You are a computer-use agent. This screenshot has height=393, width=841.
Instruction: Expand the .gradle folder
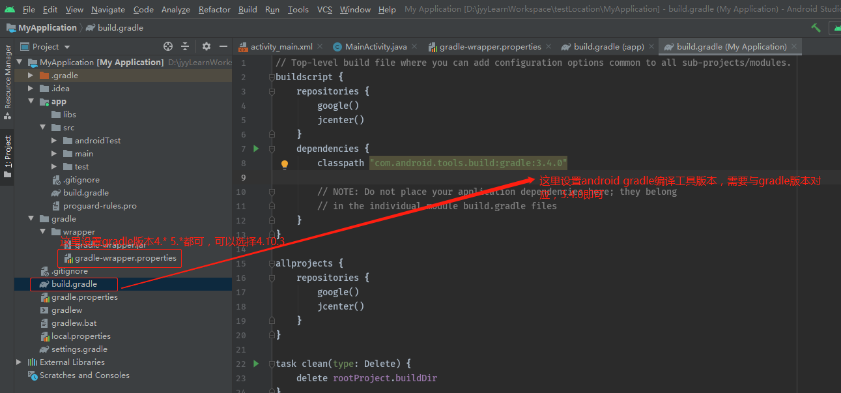pos(31,76)
